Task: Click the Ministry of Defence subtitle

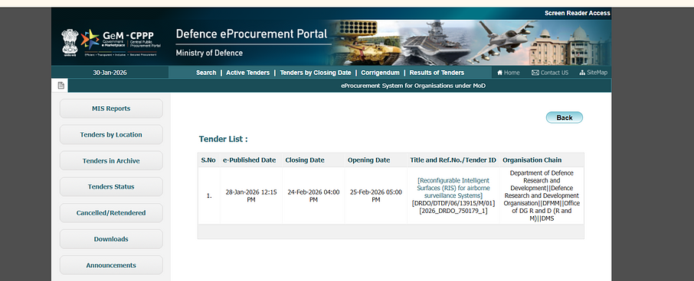Action: 209,53
